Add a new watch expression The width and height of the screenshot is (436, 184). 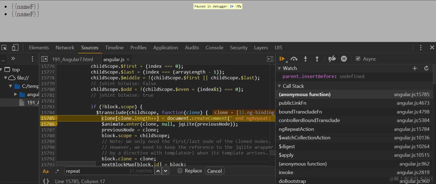pos(414,68)
